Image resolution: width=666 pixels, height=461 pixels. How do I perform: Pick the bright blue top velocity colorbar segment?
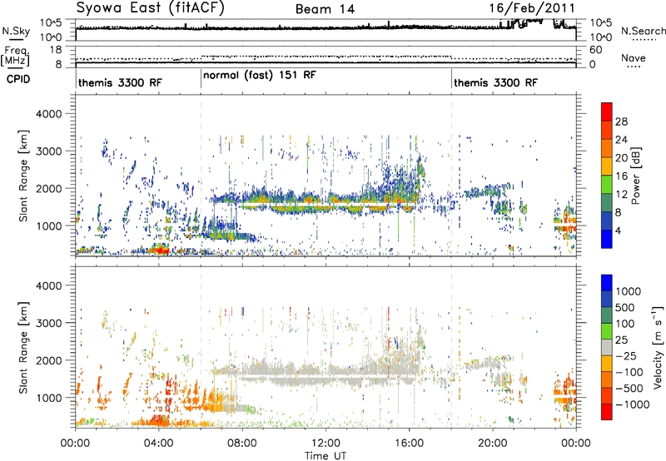[x=607, y=283]
